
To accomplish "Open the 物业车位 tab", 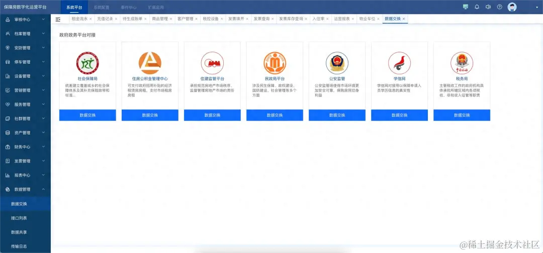I will pyautogui.click(x=367, y=19).
